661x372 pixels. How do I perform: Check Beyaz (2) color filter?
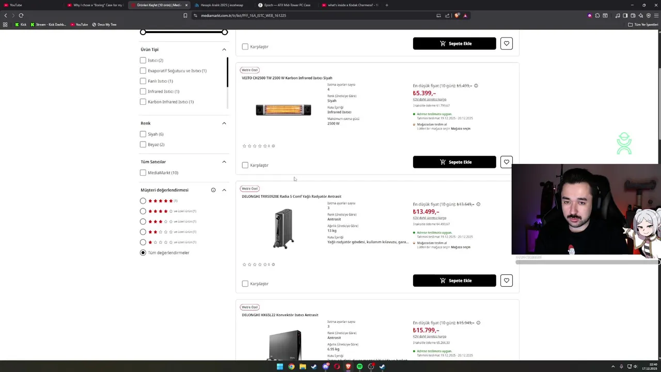click(x=143, y=145)
